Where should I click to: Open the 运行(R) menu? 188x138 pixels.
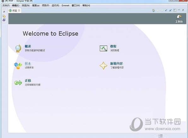click(x=56, y=5)
